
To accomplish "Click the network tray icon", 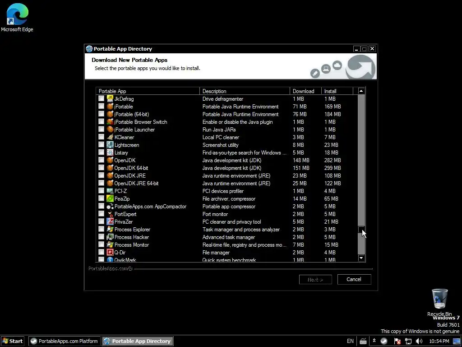I will pos(408,341).
